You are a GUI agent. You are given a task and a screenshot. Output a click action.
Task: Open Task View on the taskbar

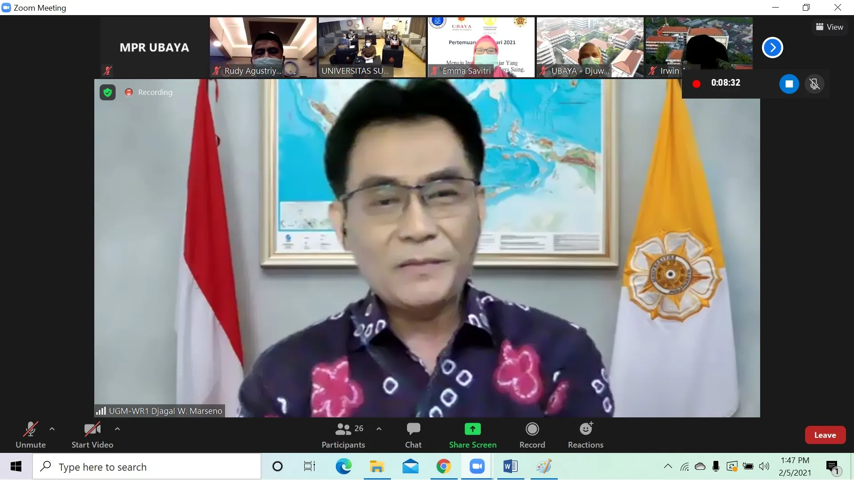click(x=310, y=467)
